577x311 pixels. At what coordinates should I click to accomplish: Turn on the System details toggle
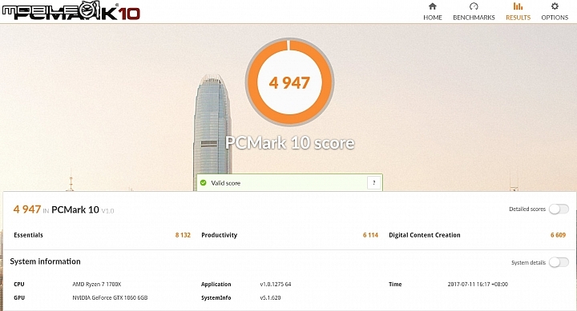click(x=559, y=262)
